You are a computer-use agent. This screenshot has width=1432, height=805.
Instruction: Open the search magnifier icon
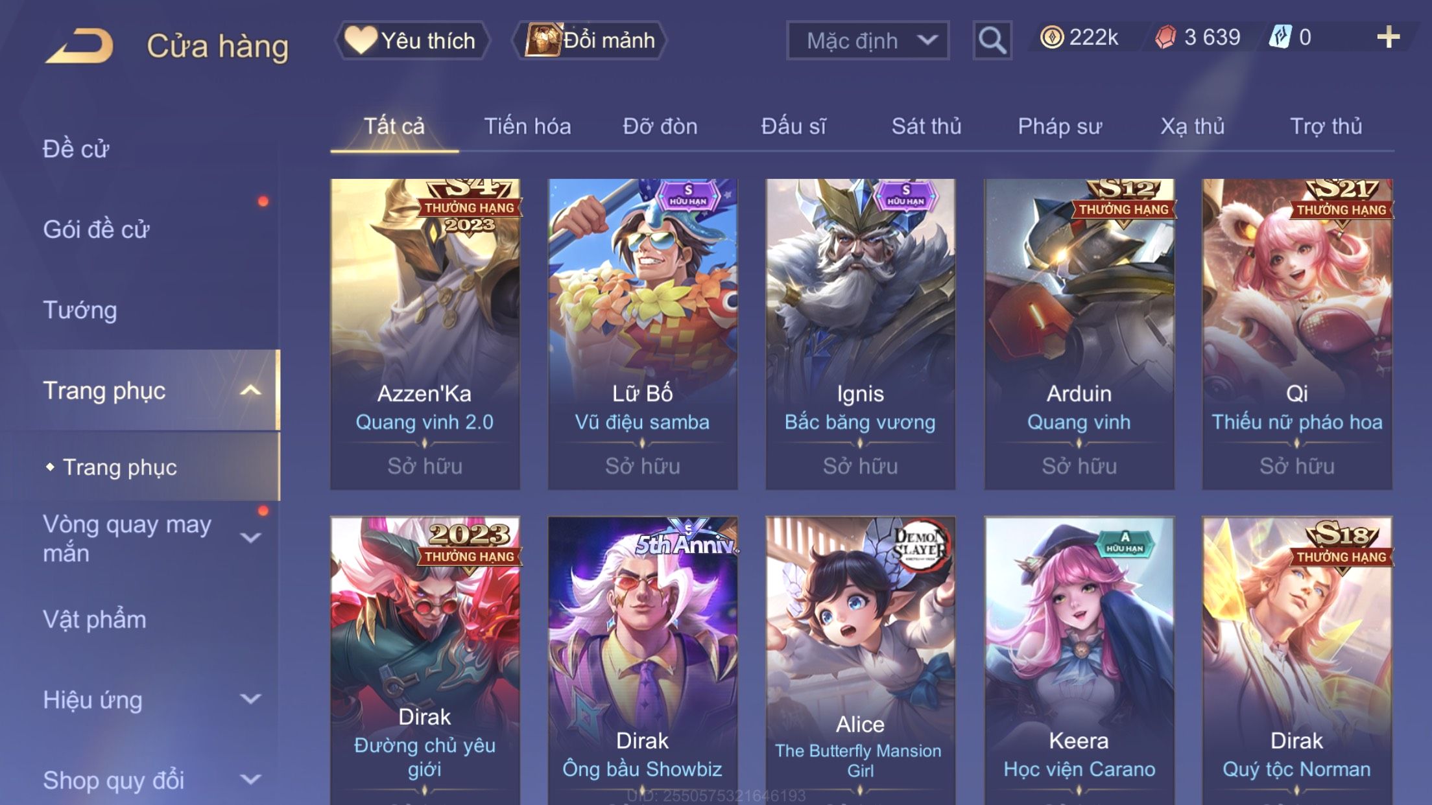click(992, 40)
